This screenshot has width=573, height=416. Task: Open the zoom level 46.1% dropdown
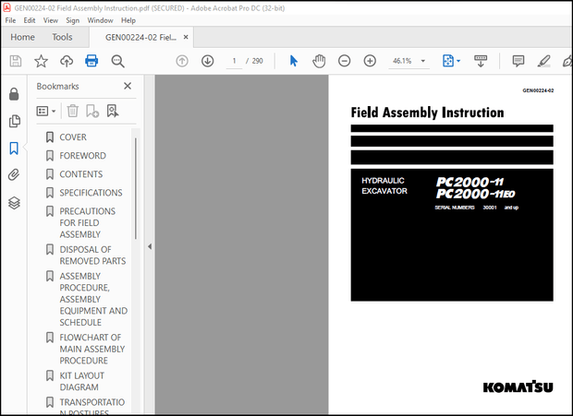pyautogui.click(x=423, y=61)
